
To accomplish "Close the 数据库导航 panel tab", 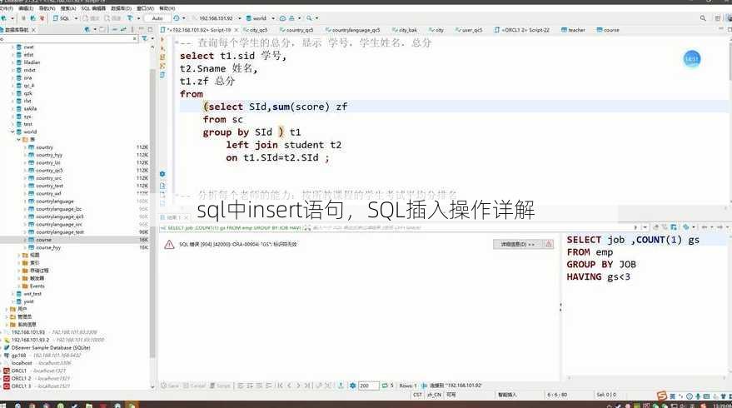I will [x=33, y=30].
